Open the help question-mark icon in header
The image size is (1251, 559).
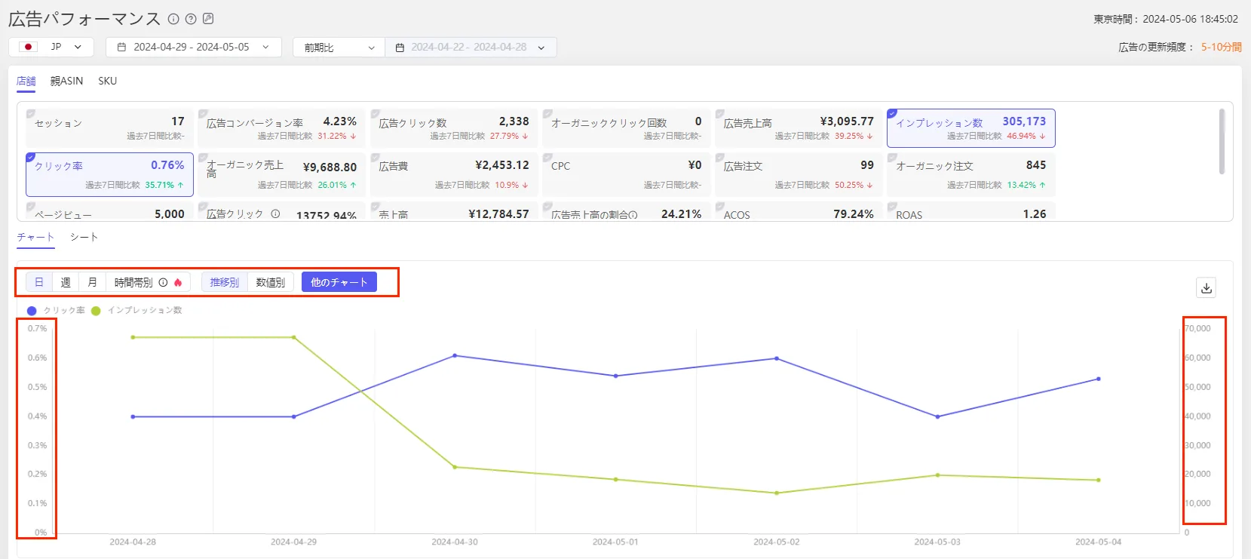(191, 19)
